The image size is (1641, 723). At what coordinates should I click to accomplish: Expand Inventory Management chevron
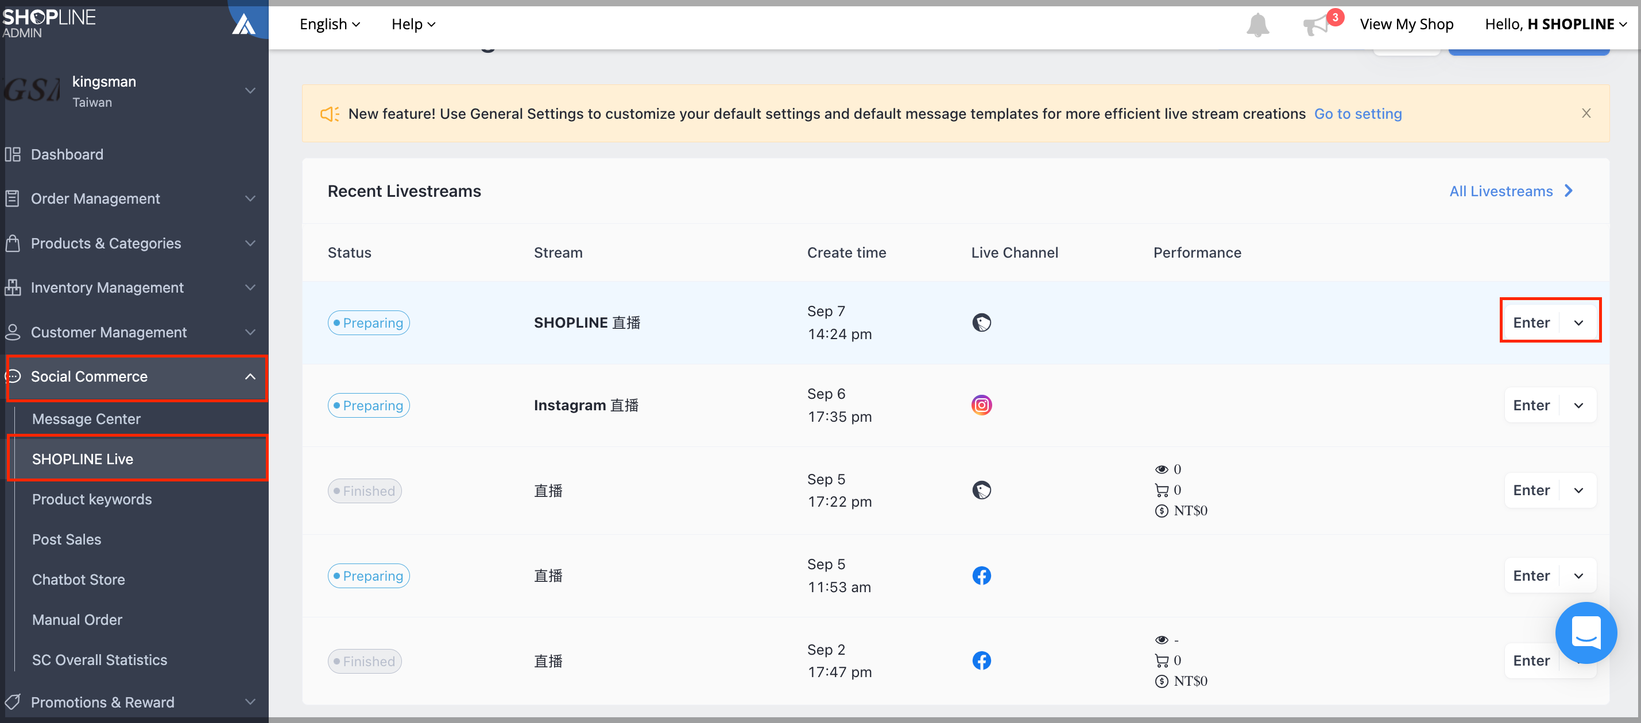click(x=250, y=287)
